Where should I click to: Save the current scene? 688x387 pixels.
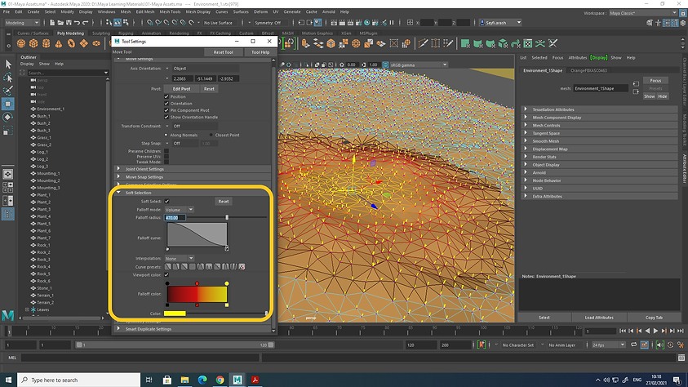pos(69,22)
